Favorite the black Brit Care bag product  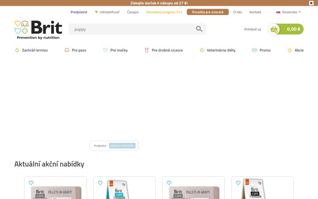point(238,183)
